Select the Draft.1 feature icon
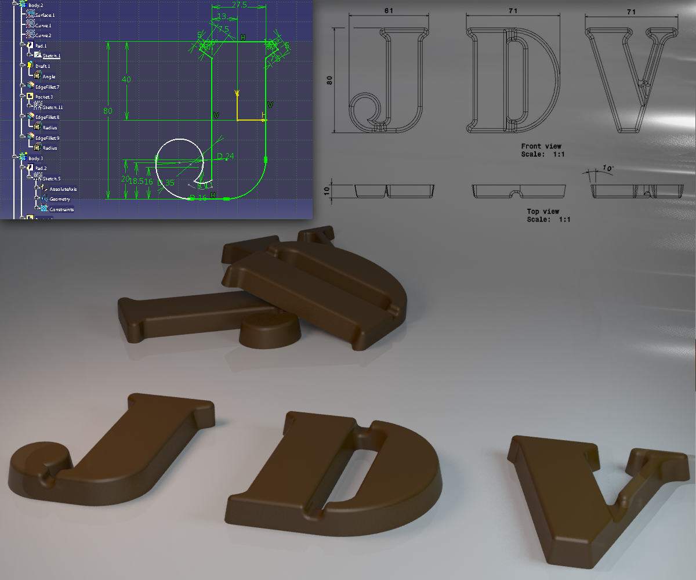 (30, 66)
